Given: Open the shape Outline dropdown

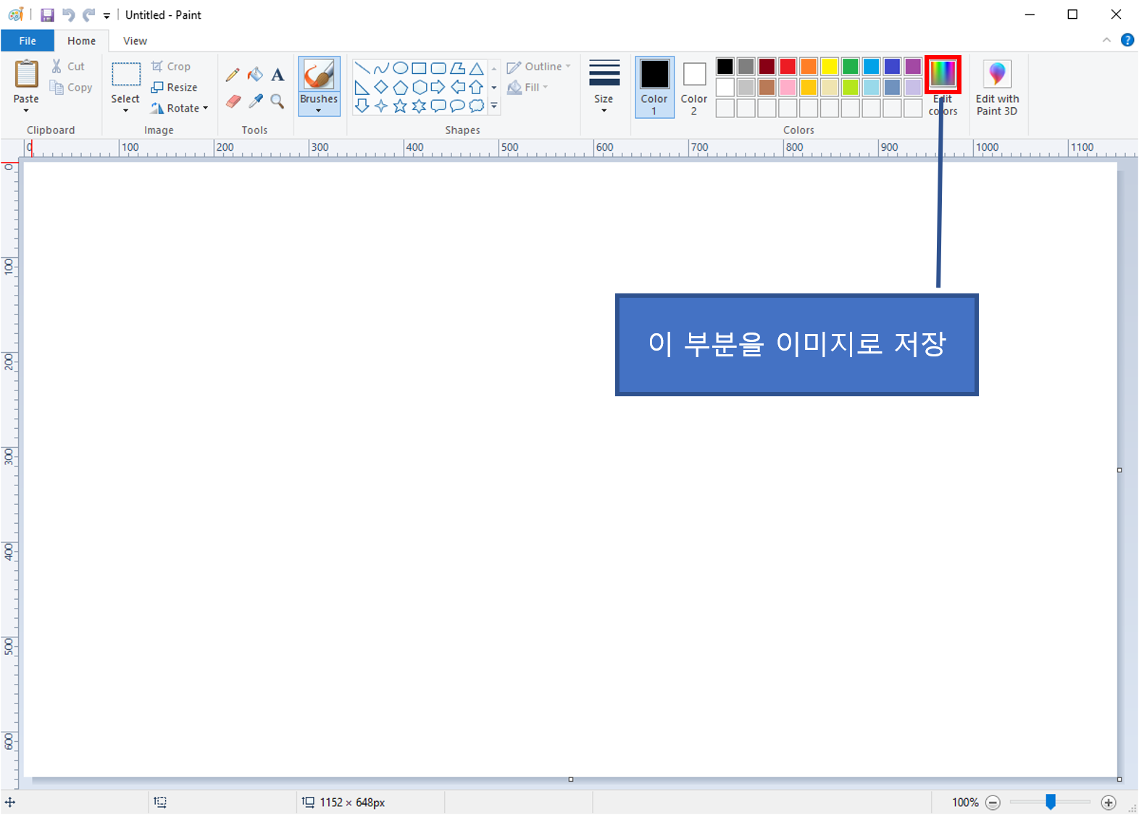Looking at the screenshot, I should point(539,66).
